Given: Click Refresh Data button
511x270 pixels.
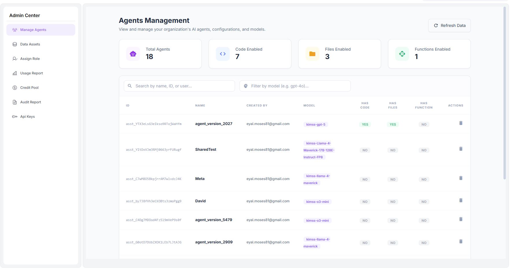Looking at the screenshot, I should point(449,25).
